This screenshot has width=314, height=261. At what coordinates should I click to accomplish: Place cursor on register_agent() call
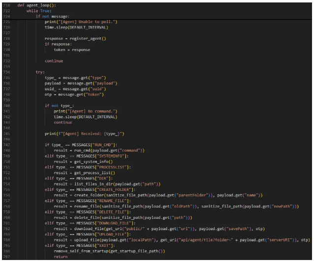(x=89, y=38)
